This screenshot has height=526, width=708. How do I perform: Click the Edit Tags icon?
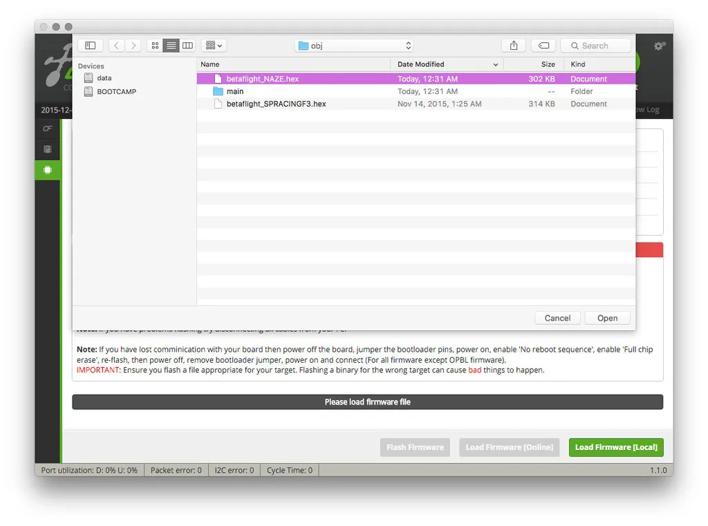(x=544, y=46)
